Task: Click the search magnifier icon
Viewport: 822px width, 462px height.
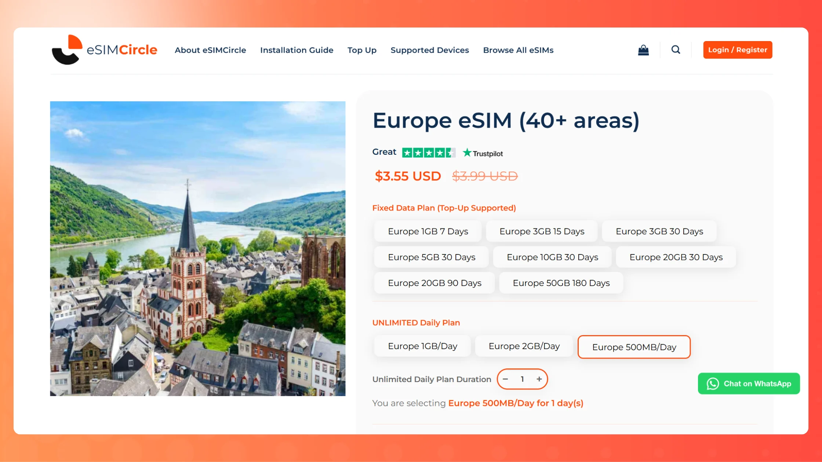Action: (676, 49)
